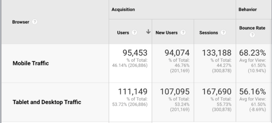Select the Acquisition group header
272x123 pixels.
(123, 10)
